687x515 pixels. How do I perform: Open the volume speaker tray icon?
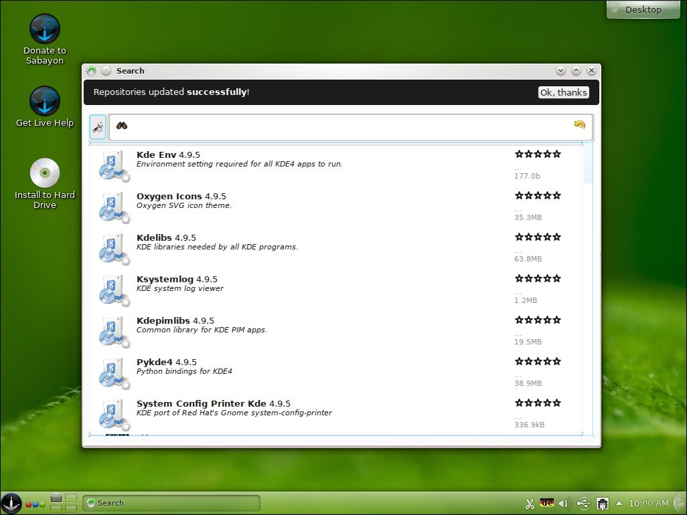point(564,504)
